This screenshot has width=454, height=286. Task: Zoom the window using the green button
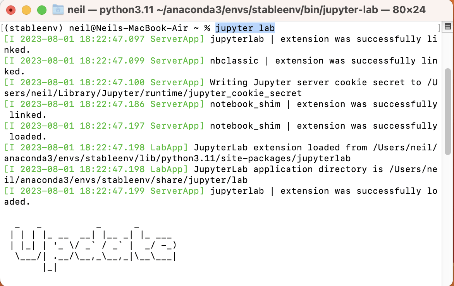pos(41,10)
